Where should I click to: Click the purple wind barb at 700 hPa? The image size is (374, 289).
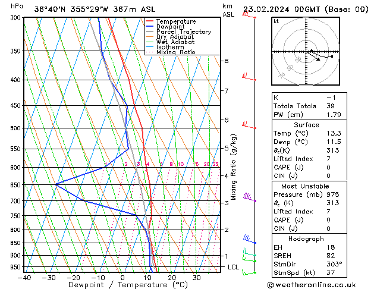249,197
